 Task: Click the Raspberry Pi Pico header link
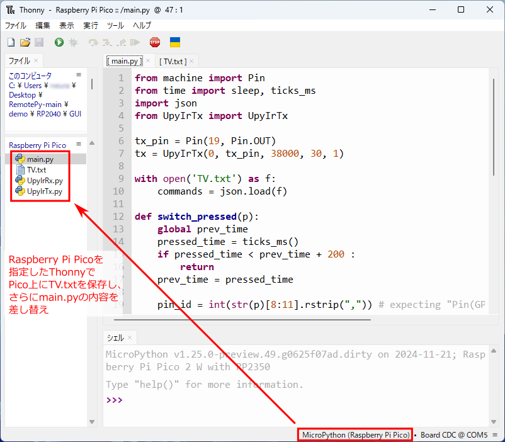pyautogui.click(x=37, y=145)
